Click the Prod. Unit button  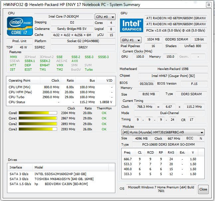19,41
